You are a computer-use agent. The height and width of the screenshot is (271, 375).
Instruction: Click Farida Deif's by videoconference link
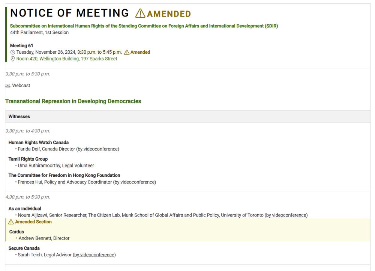coord(97,149)
